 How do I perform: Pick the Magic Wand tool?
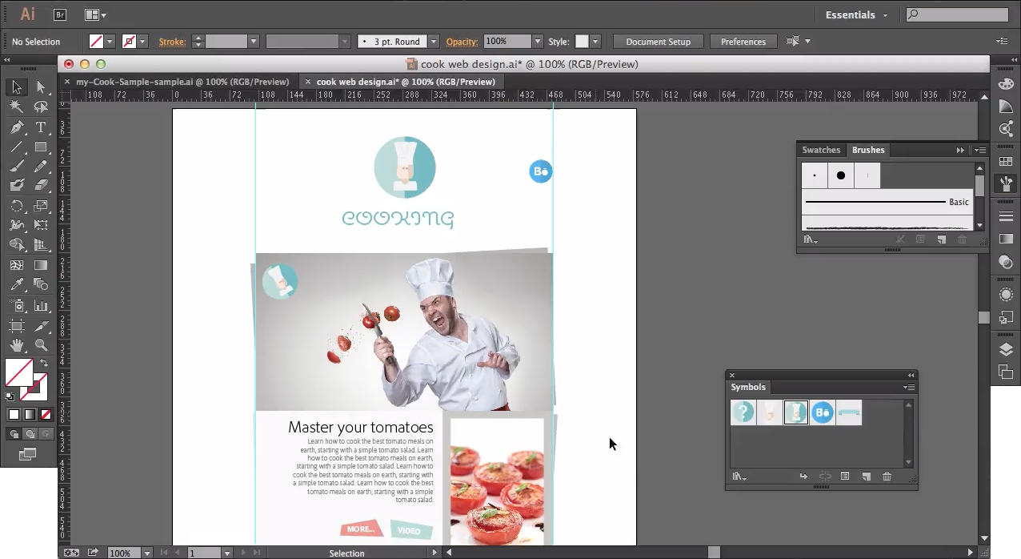pyautogui.click(x=17, y=107)
